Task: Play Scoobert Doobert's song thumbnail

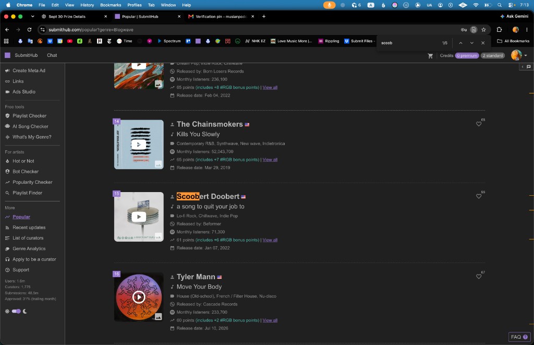Action: [139, 217]
